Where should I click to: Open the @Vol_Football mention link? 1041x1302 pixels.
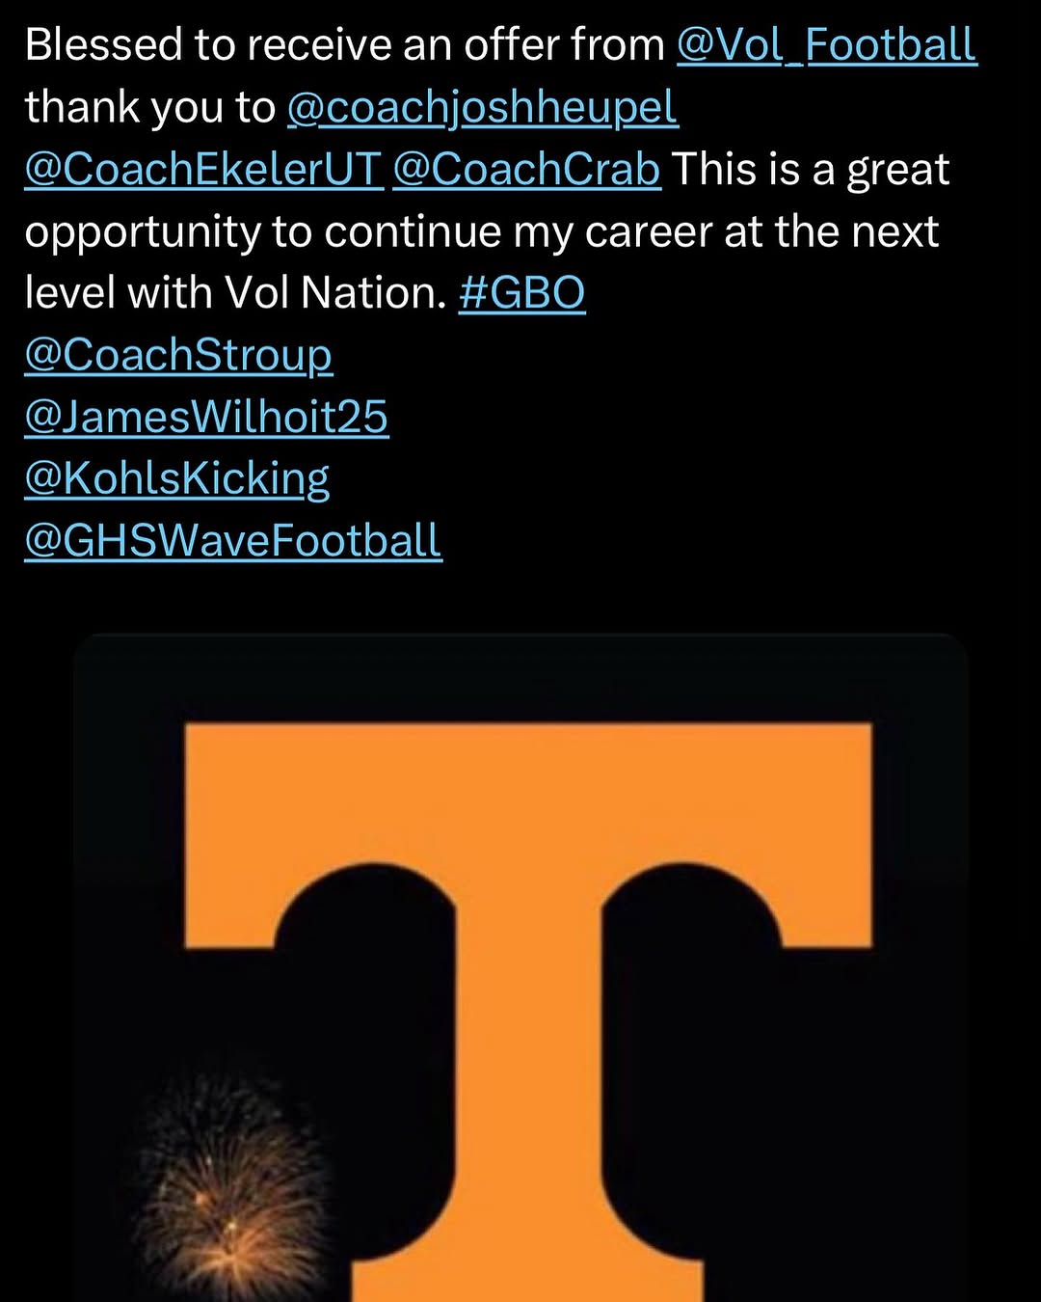[826, 45]
